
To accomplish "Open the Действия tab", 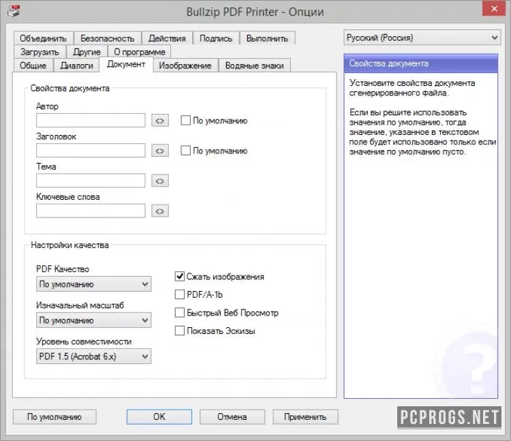I will pos(167,38).
